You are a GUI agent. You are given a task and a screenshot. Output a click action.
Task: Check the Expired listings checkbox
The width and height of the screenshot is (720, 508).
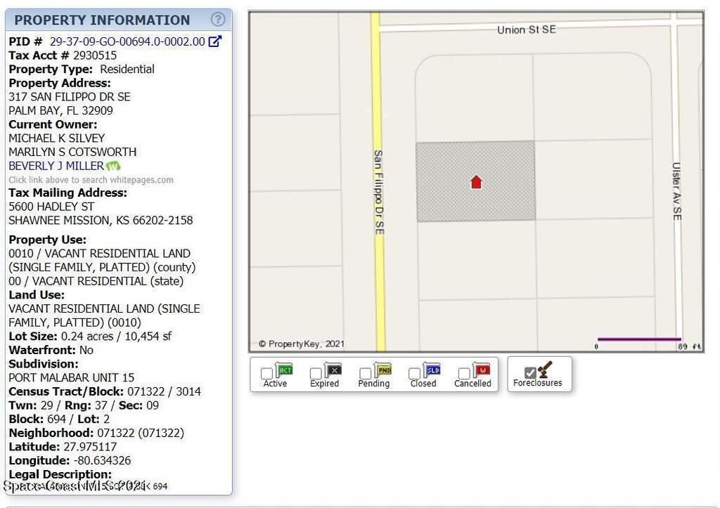click(316, 374)
